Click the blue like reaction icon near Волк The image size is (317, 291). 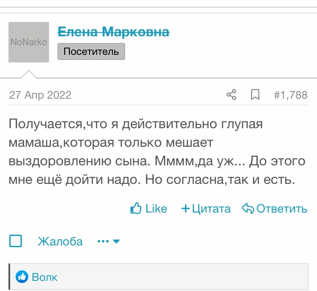click(22, 277)
